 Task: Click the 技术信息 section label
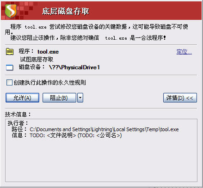(x=18, y=115)
